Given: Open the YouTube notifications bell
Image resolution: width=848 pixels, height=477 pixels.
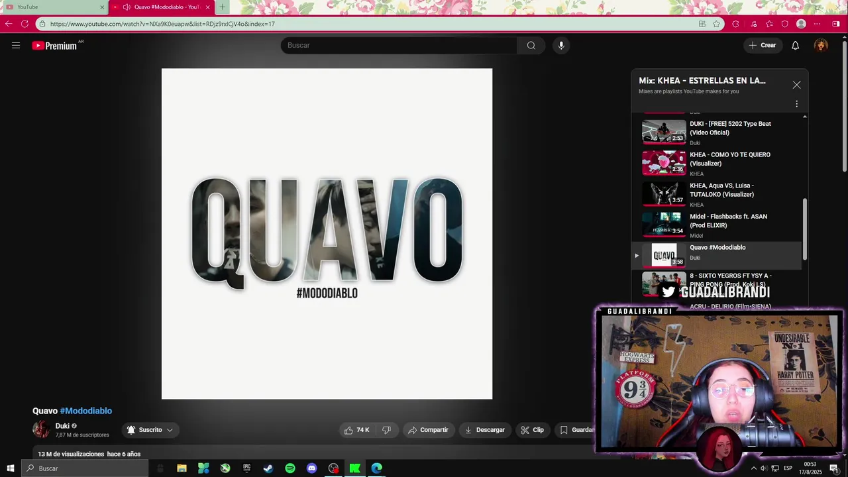Looking at the screenshot, I should (795, 45).
